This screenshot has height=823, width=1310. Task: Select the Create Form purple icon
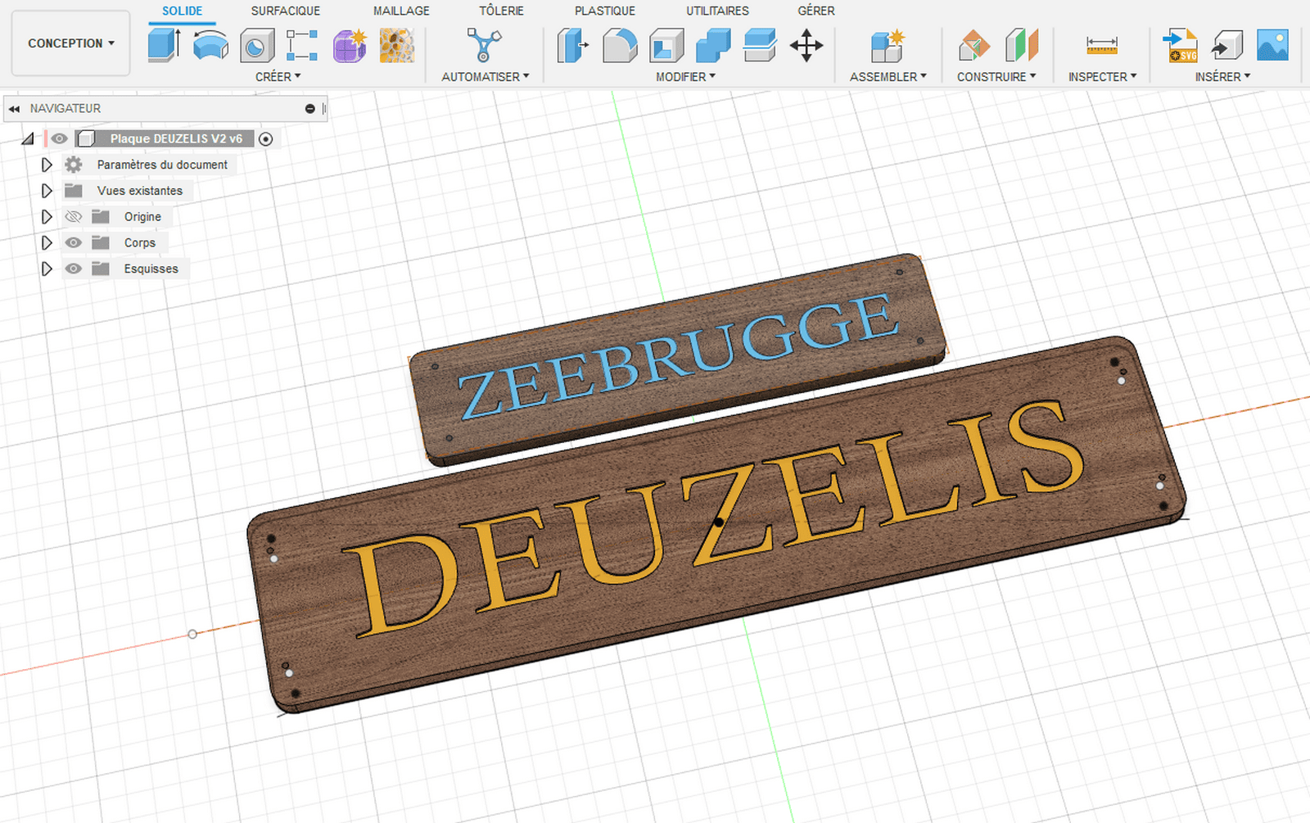350,45
